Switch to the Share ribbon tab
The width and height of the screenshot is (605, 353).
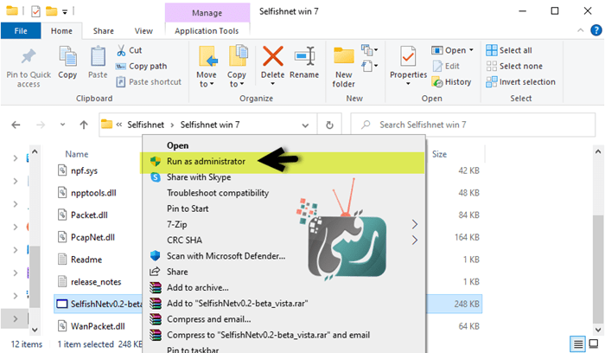coord(104,31)
